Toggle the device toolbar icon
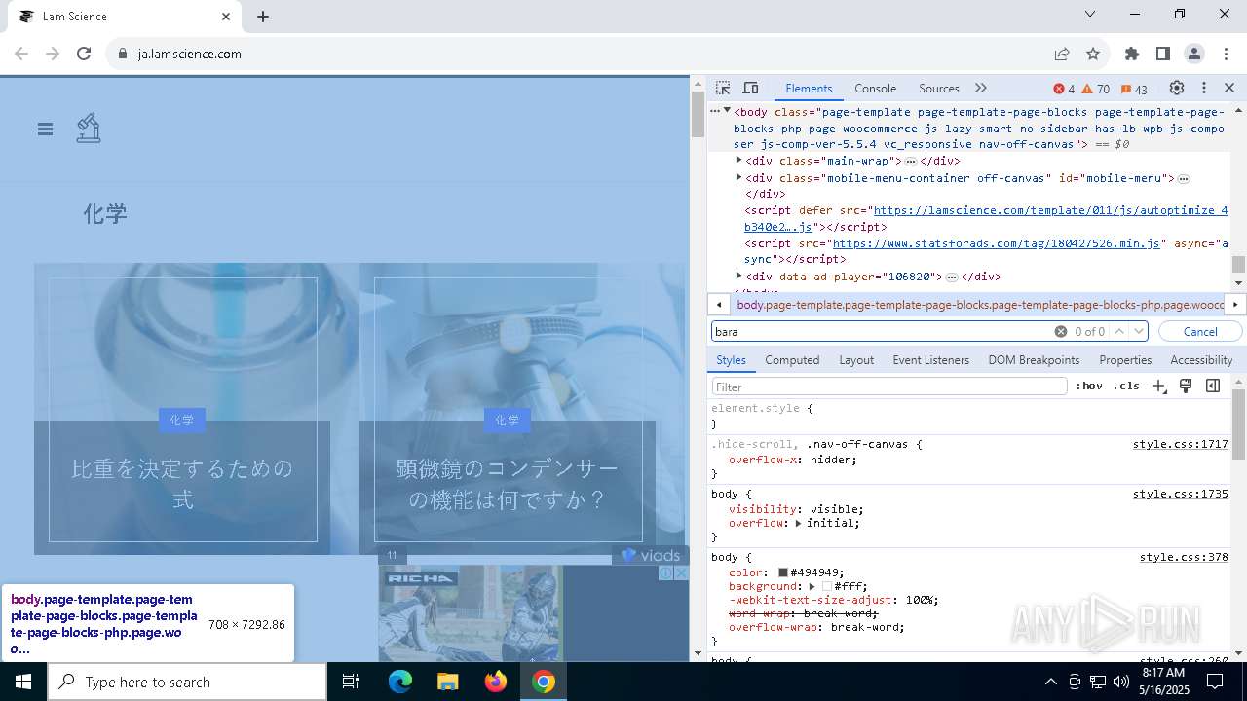Image resolution: width=1247 pixels, height=701 pixels. click(x=750, y=89)
